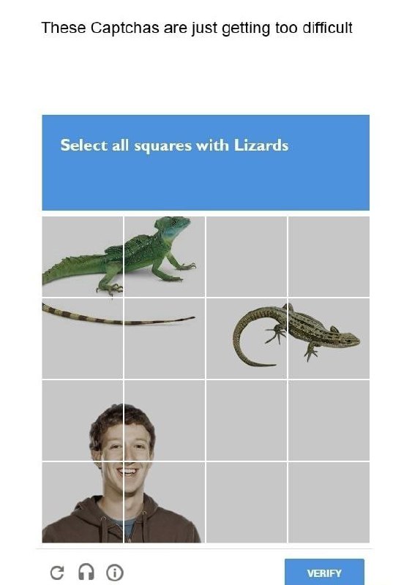Select the tile with man's right half face
Screen dimensions: 393x585
tap(165, 420)
